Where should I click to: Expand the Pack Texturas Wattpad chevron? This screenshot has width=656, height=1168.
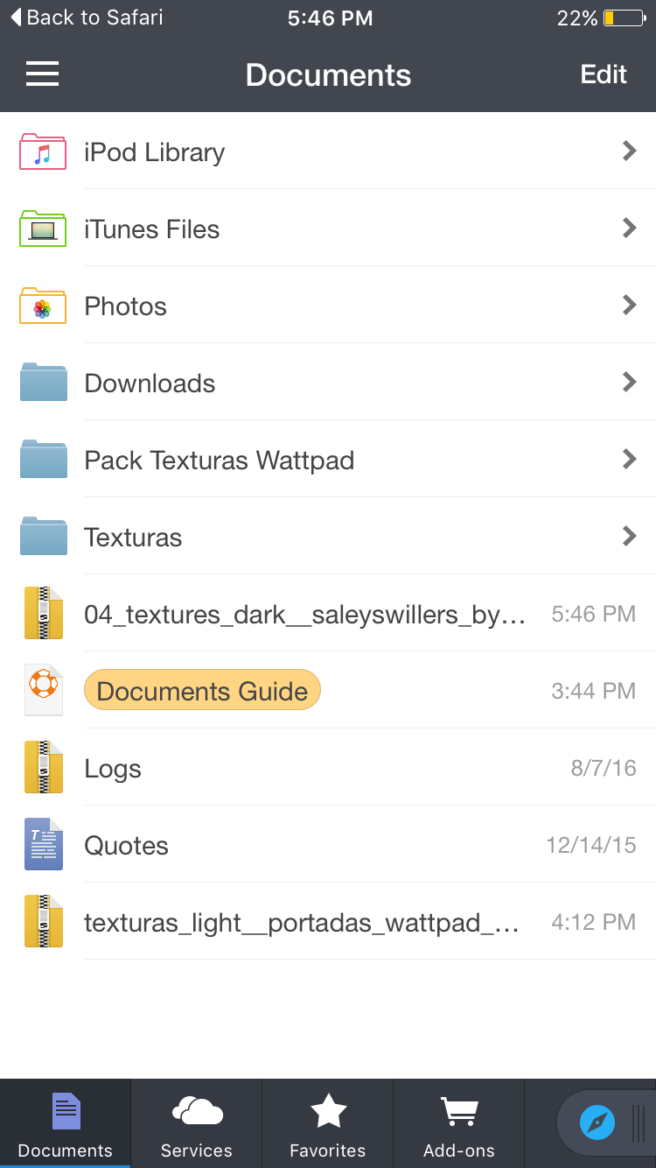629,459
